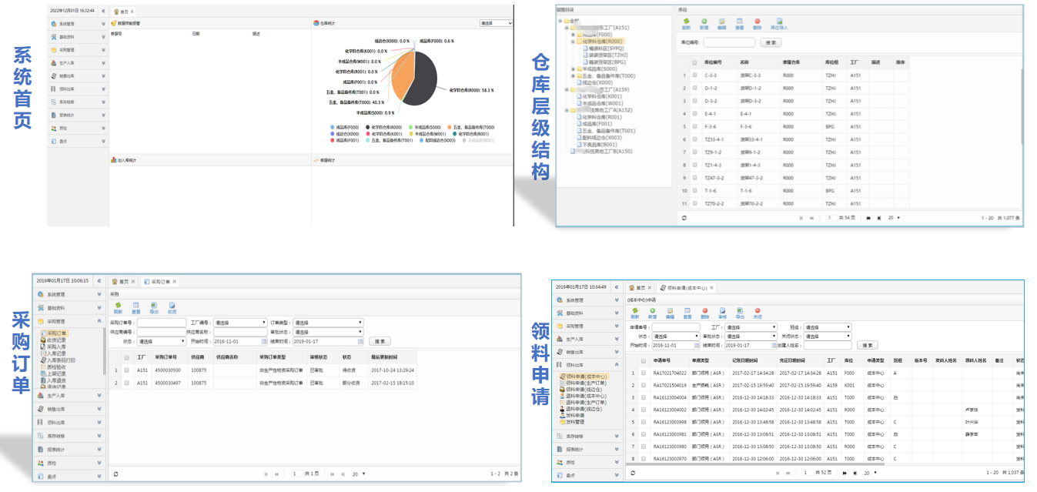1037x492 pixels.
Task: Reload grid icon at bottom of warehouse 库位 table
Action: (684, 218)
